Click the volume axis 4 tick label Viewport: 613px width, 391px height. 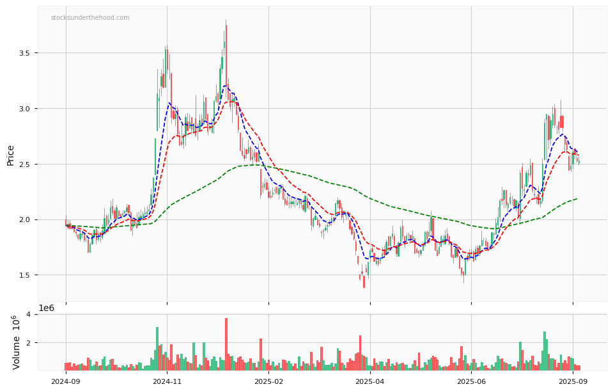pos(28,314)
